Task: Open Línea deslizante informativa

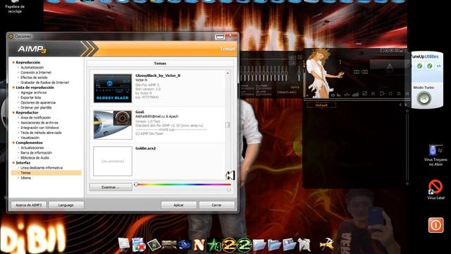Action: pos(42,168)
